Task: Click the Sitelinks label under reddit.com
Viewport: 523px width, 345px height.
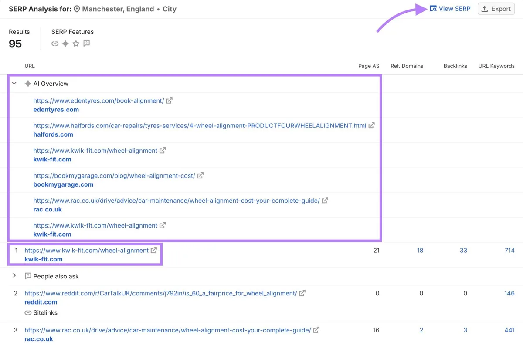Action: coord(45,313)
